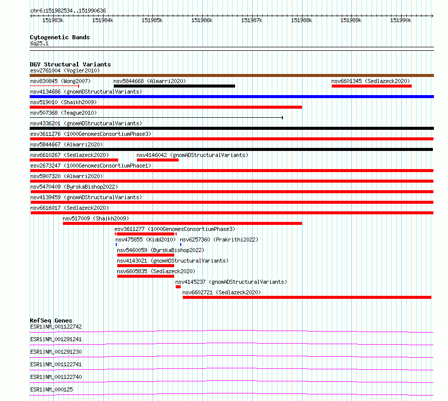The width and height of the screenshot is (448, 401).
Task: Select the nsv5844668 (Almarri2020) black bar
Action: [x=174, y=86]
